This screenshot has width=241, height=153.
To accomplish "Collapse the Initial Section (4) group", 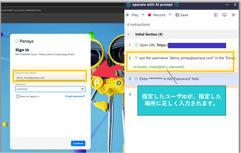I will (129, 34).
